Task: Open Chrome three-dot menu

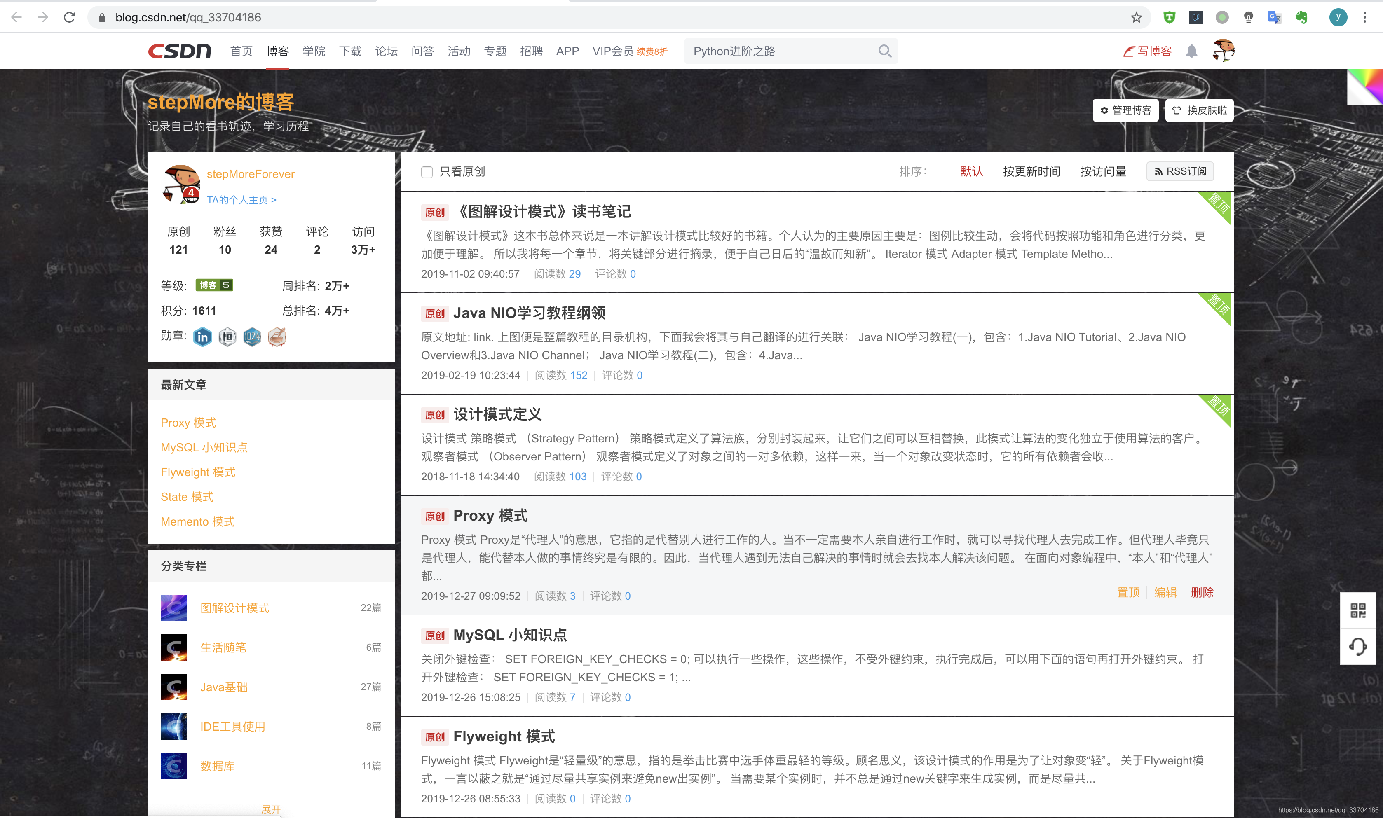Action: [1365, 18]
